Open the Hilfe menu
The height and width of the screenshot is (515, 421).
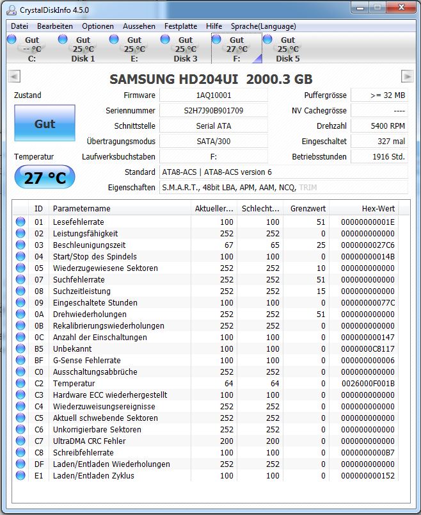214,26
